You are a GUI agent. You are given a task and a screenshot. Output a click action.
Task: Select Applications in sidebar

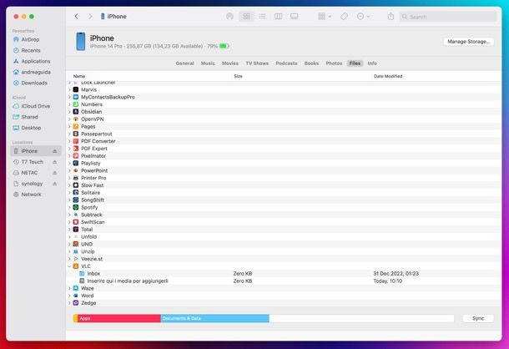[36, 61]
